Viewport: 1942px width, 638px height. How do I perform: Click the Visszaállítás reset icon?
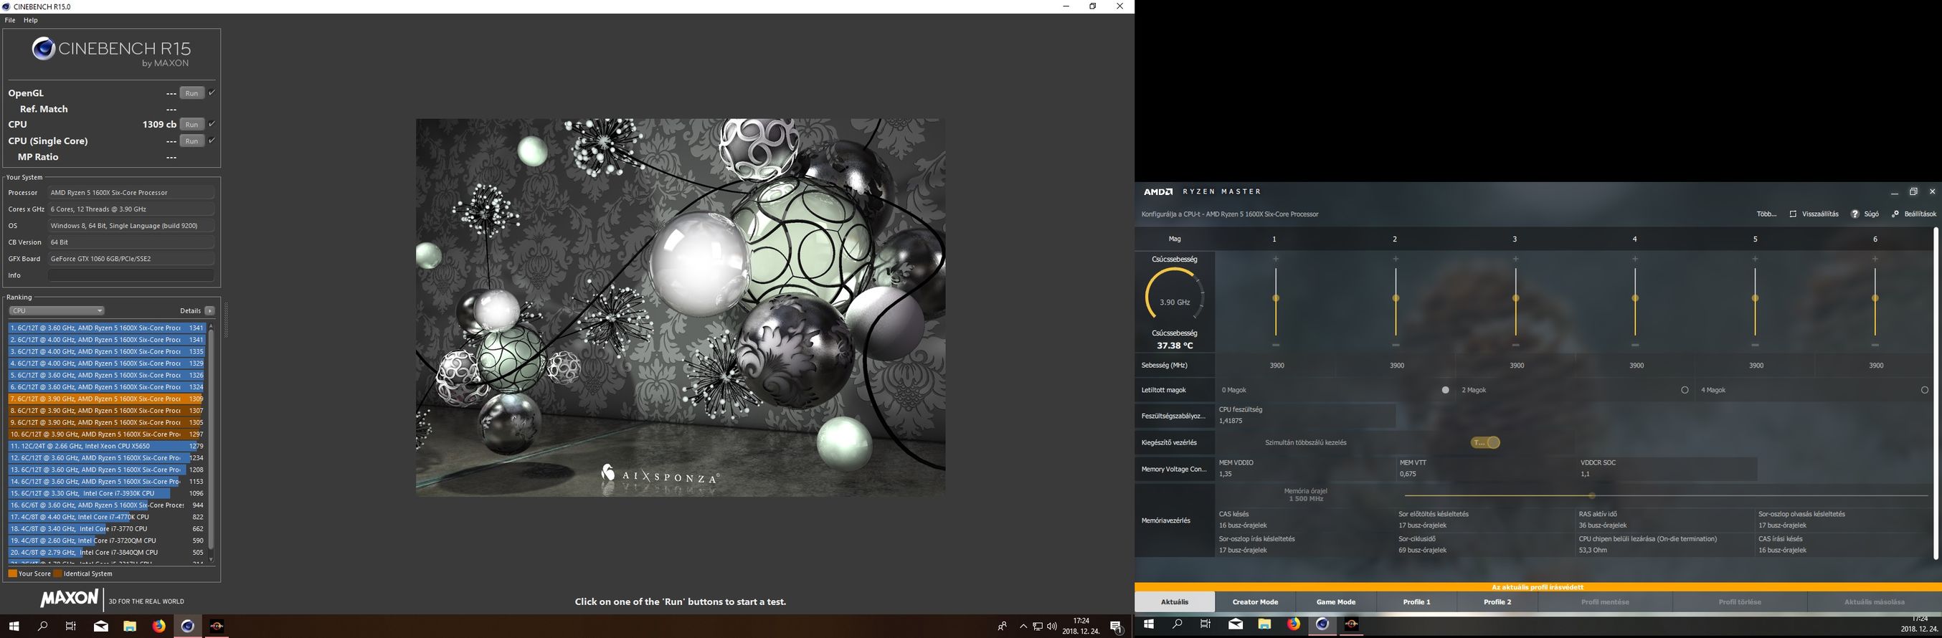click(1794, 214)
